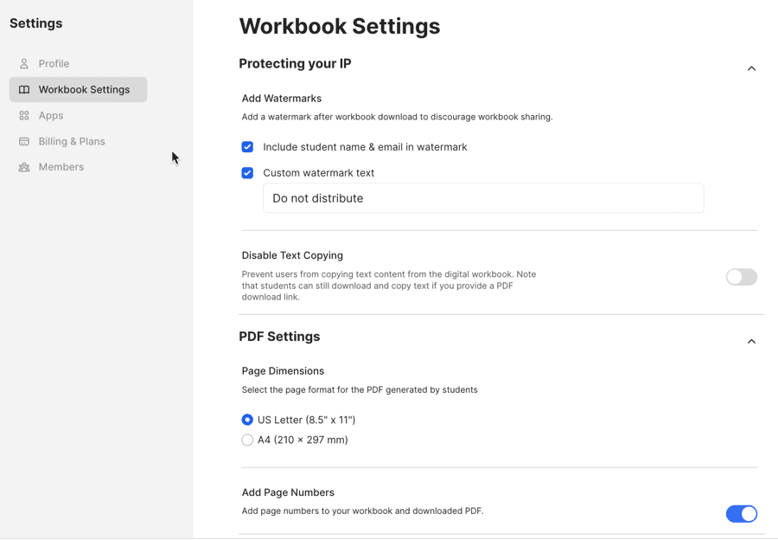The height and width of the screenshot is (540, 778).
Task: Collapse the Protecting your IP section chevron
Action: [751, 68]
